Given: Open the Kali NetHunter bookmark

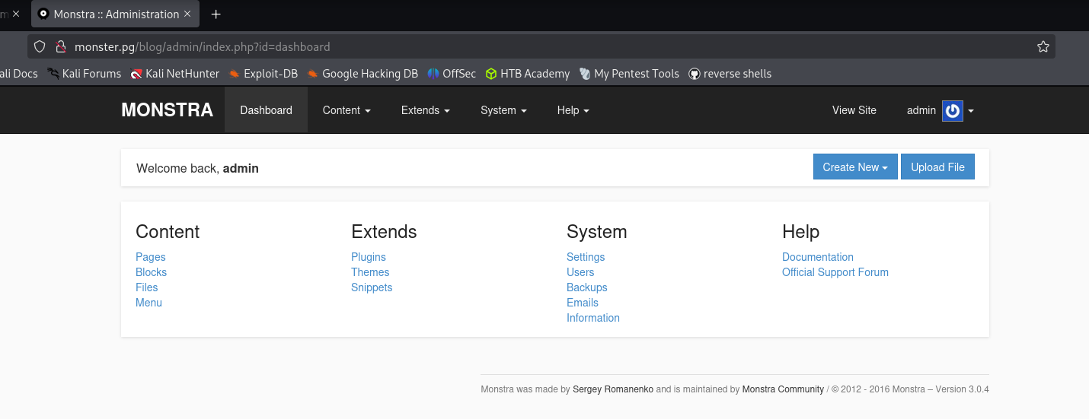Looking at the screenshot, I should coord(174,74).
